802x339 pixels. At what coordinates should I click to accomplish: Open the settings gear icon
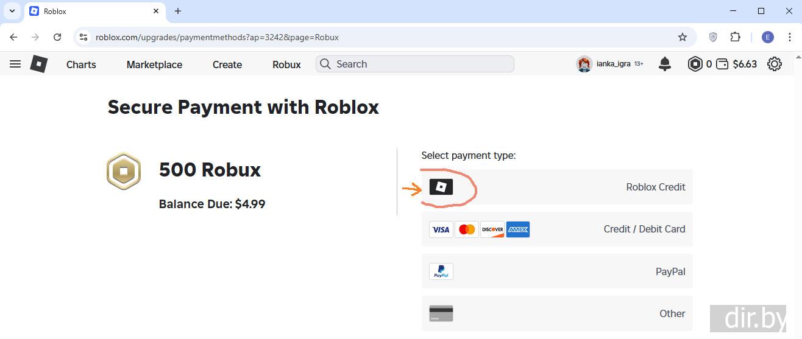[774, 64]
